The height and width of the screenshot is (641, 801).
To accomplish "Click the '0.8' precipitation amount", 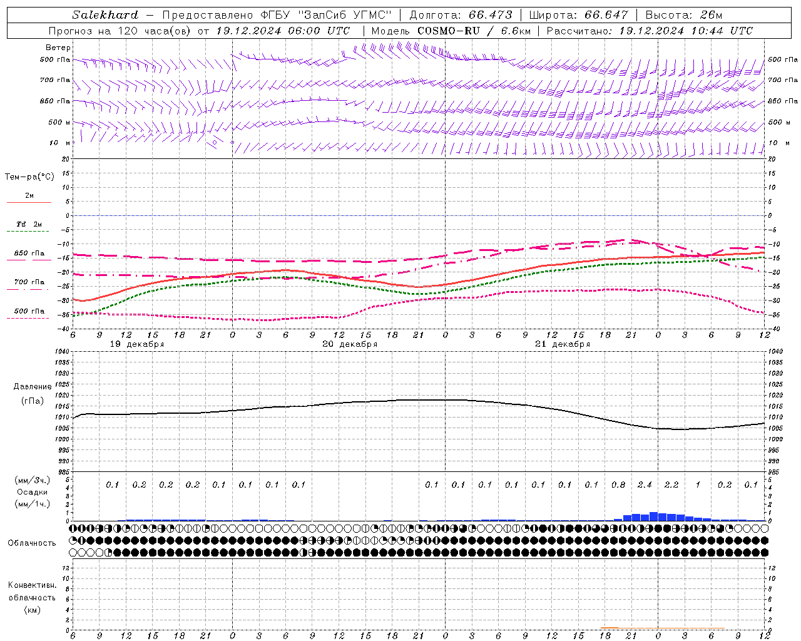I will coord(618,485).
